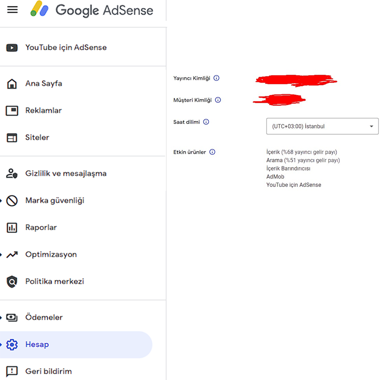Click the Politika merkezi shield icon
Viewport: 380px width, 380px height.
point(12,282)
